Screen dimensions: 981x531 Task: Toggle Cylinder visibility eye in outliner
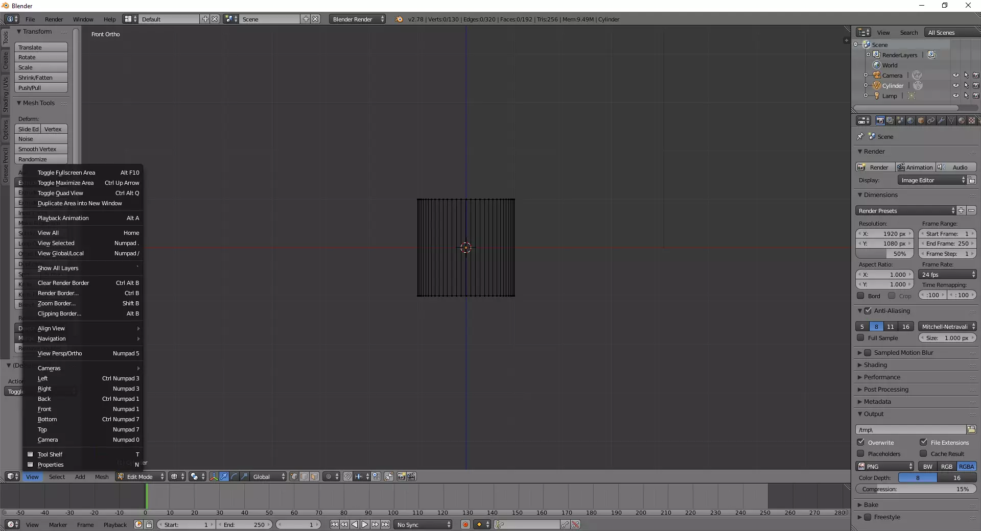click(956, 86)
